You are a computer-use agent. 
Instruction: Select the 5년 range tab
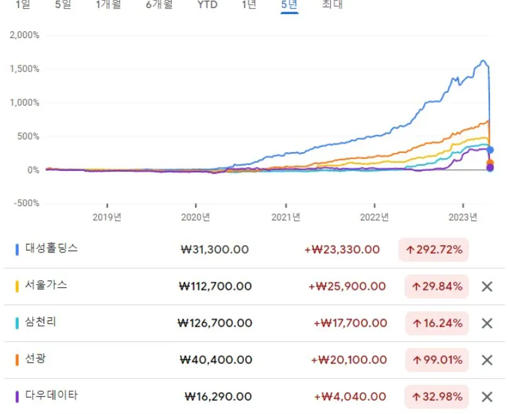[x=289, y=5]
